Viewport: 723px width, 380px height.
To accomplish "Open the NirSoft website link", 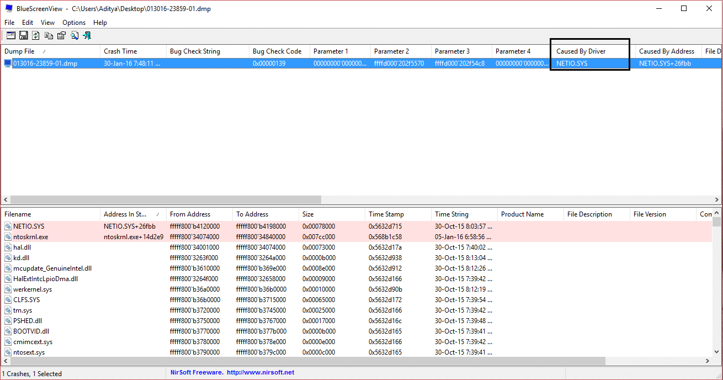I will click(x=261, y=373).
